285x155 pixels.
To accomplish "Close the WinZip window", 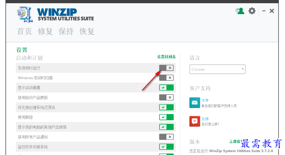I will coord(272,11).
